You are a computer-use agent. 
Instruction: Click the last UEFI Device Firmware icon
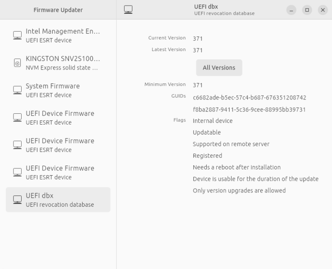tap(17, 172)
